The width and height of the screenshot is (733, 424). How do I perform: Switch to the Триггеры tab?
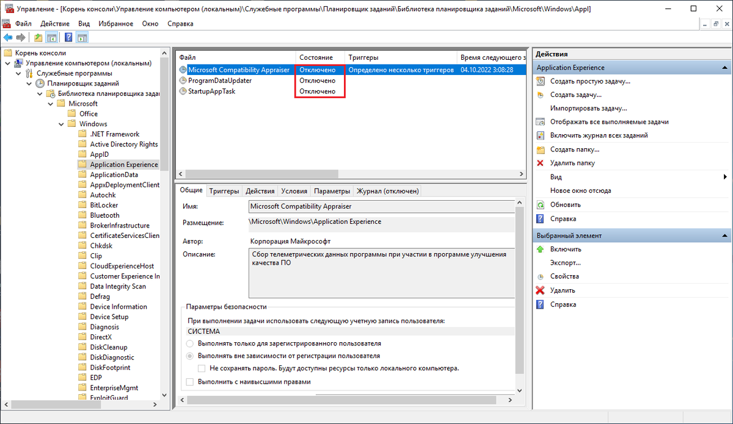224,191
